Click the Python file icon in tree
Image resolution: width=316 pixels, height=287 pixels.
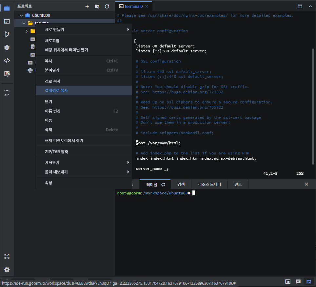pos(30,70)
